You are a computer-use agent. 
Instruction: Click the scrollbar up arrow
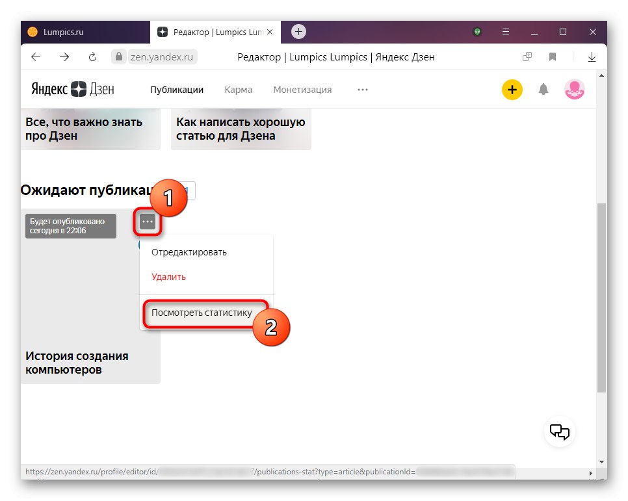(601, 75)
